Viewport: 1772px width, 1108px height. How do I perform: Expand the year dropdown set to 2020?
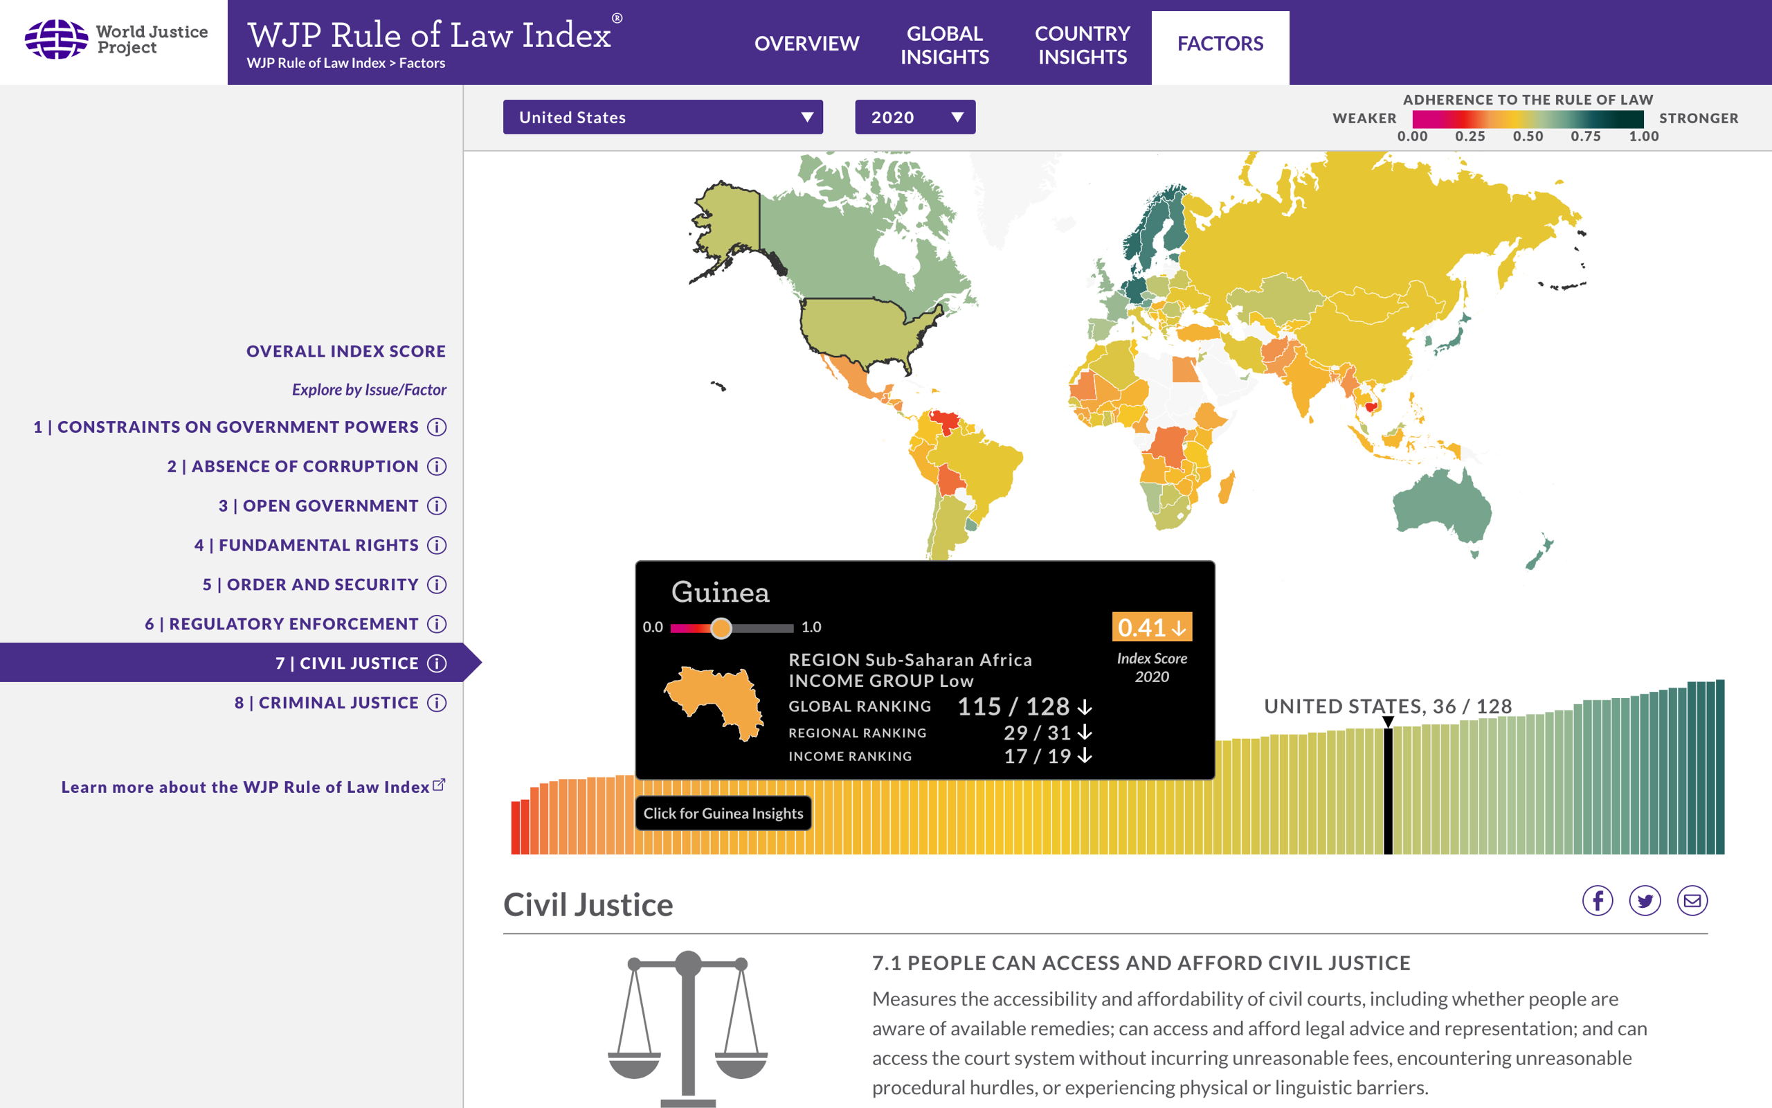click(914, 116)
